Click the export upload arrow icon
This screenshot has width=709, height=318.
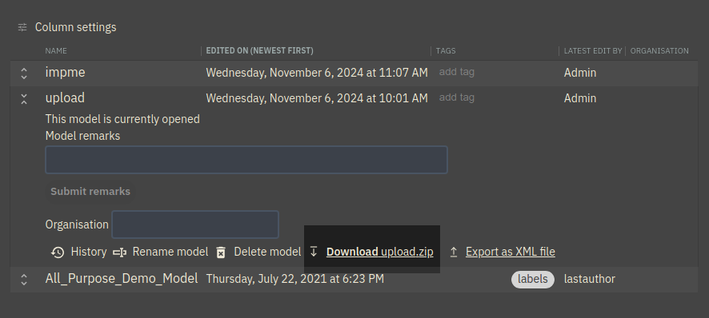point(454,252)
